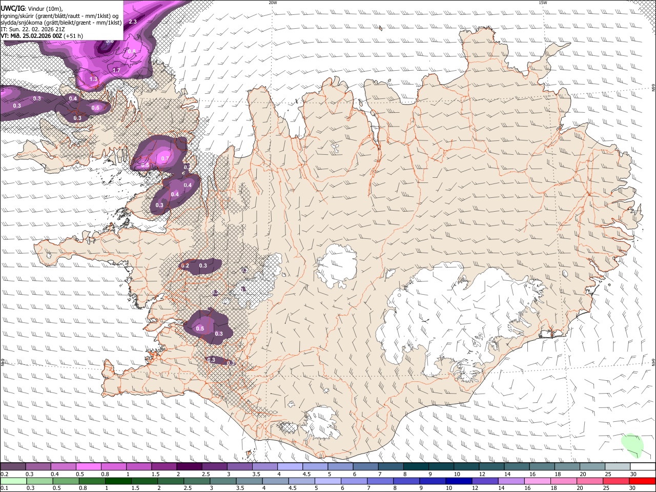
Task: Select the pale green 0.1 legend swatch
Action: tap(13, 481)
